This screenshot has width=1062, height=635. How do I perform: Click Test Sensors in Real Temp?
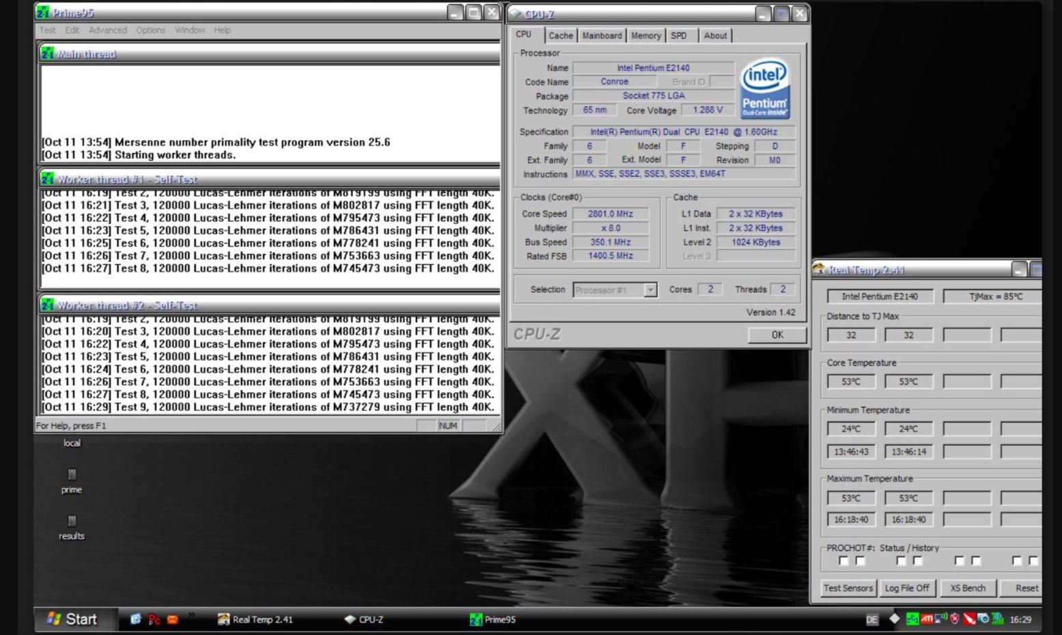point(848,588)
